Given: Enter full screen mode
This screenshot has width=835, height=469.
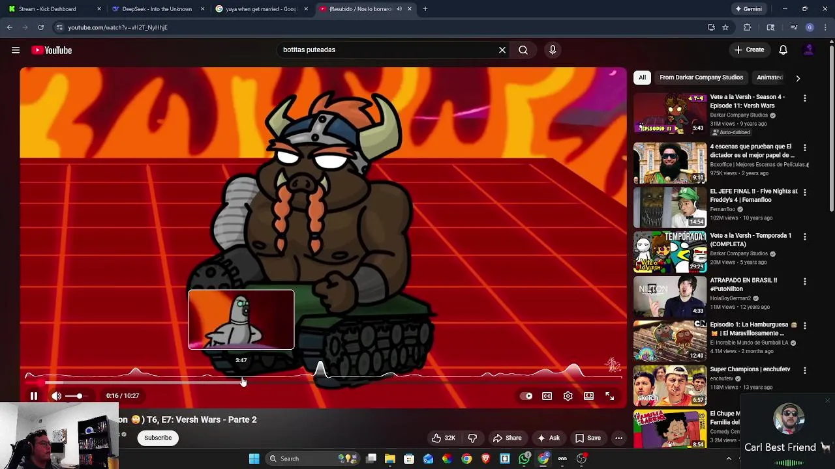Looking at the screenshot, I should point(610,396).
